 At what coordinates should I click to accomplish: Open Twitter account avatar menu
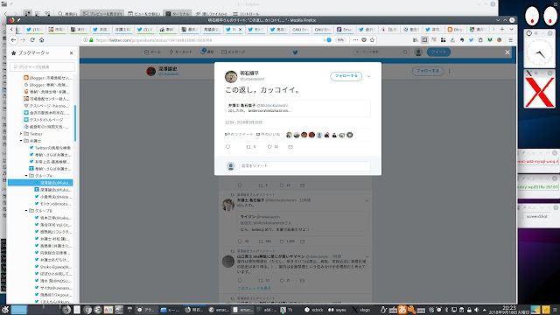tap(418, 52)
